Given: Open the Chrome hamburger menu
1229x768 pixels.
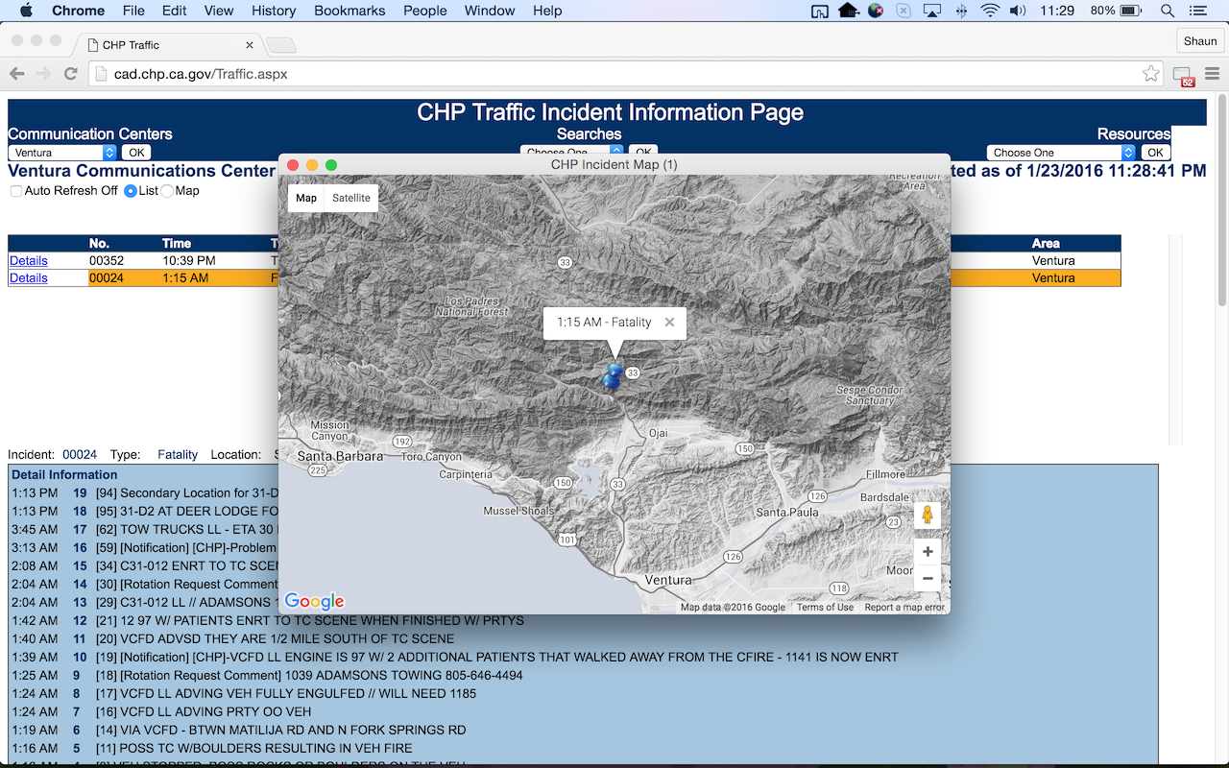Looking at the screenshot, I should click(1212, 74).
